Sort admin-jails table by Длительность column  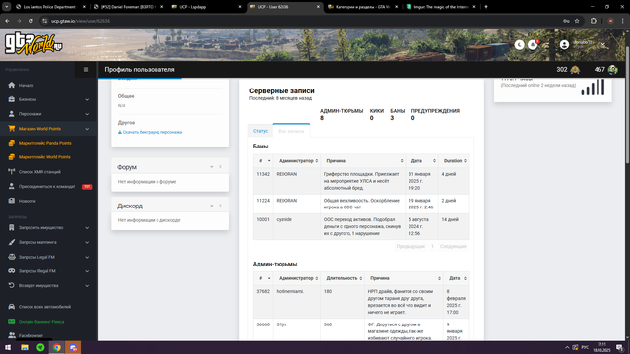pos(343,278)
